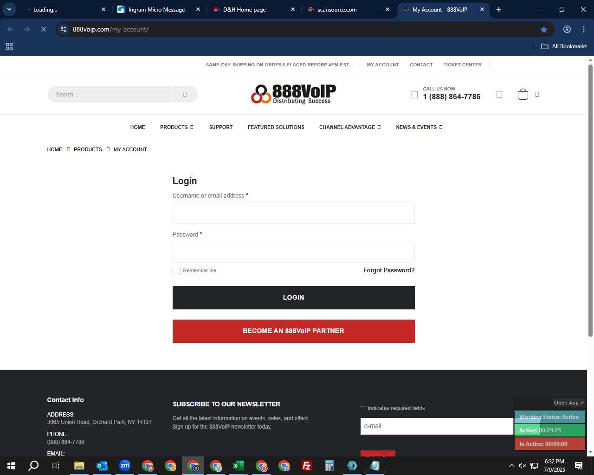Click the black LOGIN button
The width and height of the screenshot is (594, 475).
294,298
